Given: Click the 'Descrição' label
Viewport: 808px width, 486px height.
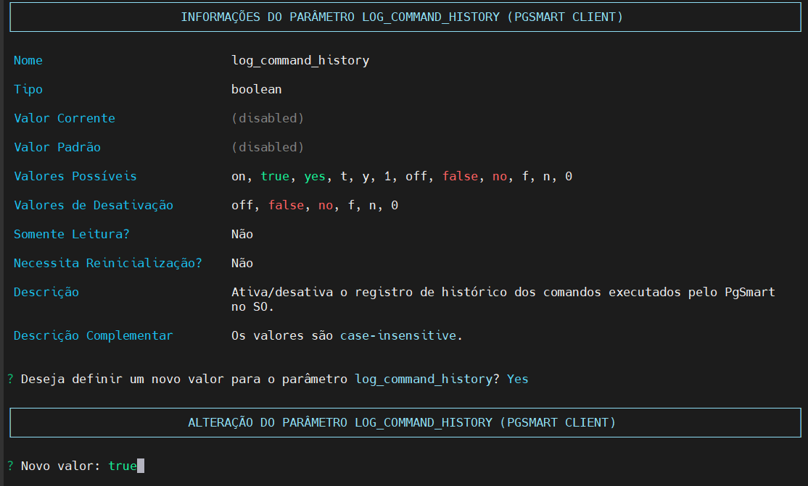Looking at the screenshot, I should pyautogui.click(x=46, y=292).
